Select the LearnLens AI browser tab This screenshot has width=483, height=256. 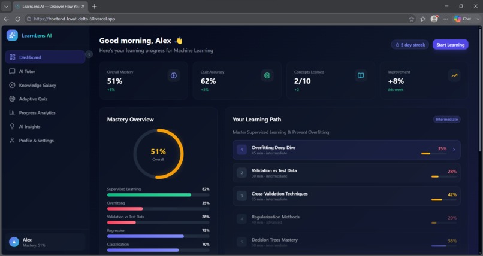(x=50, y=7)
